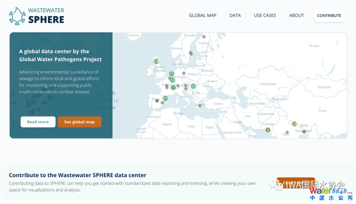Open the cluster marker labeled 13
Screen dimensions: 356x204
[x=172, y=80]
